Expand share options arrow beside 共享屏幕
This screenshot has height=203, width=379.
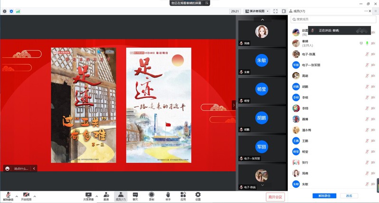[97, 196]
